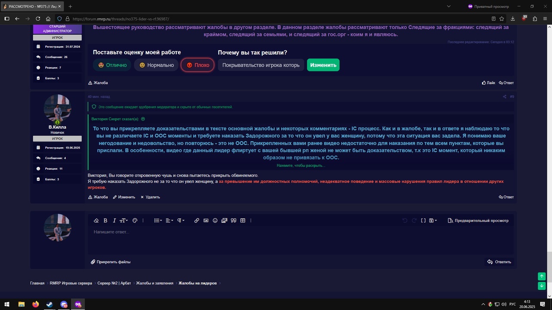Choose the Плохо rating option
Screen dimensions: 552x310
[x=197, y=65]
